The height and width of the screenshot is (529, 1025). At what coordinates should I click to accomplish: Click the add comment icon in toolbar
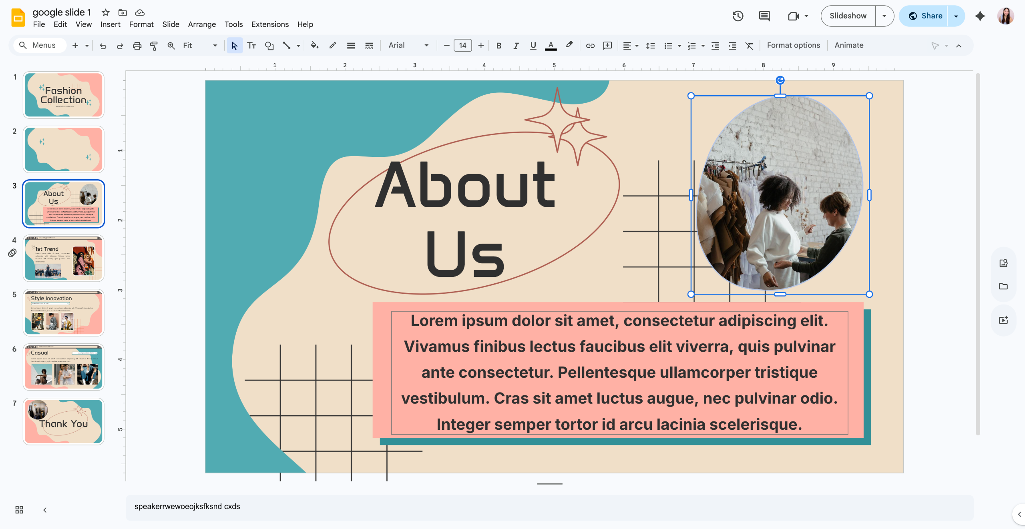pos(607,46)
